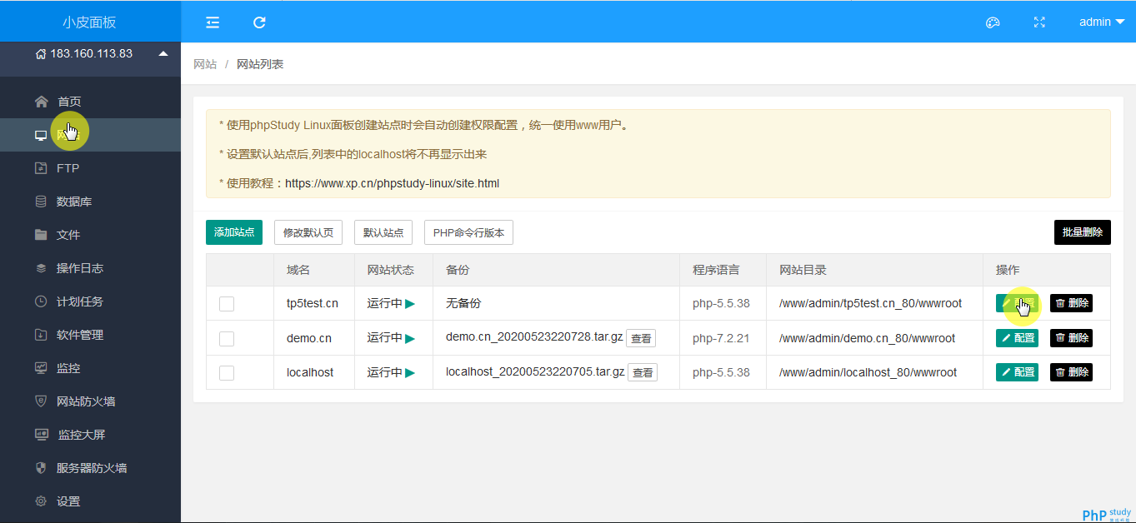Open the admin user dropdown

[x=1101, y=22]
